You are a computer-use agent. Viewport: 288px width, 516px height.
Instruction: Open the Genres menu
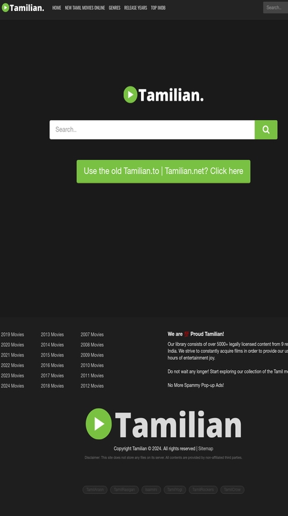[x=115, y=8]
